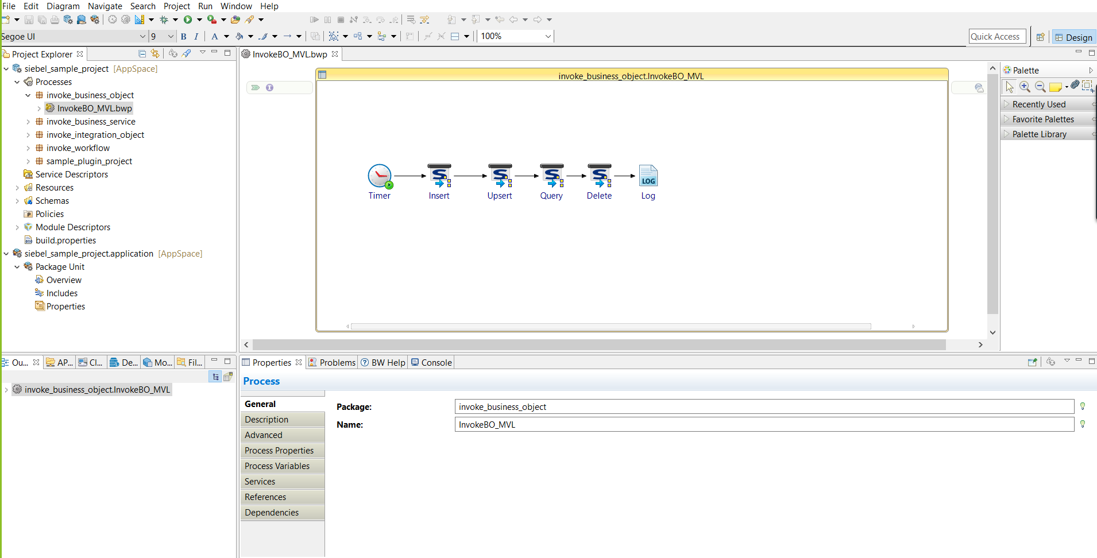Open the Services properties section
The width and height of the screenshot is (1097, 558).
point(283,482)
